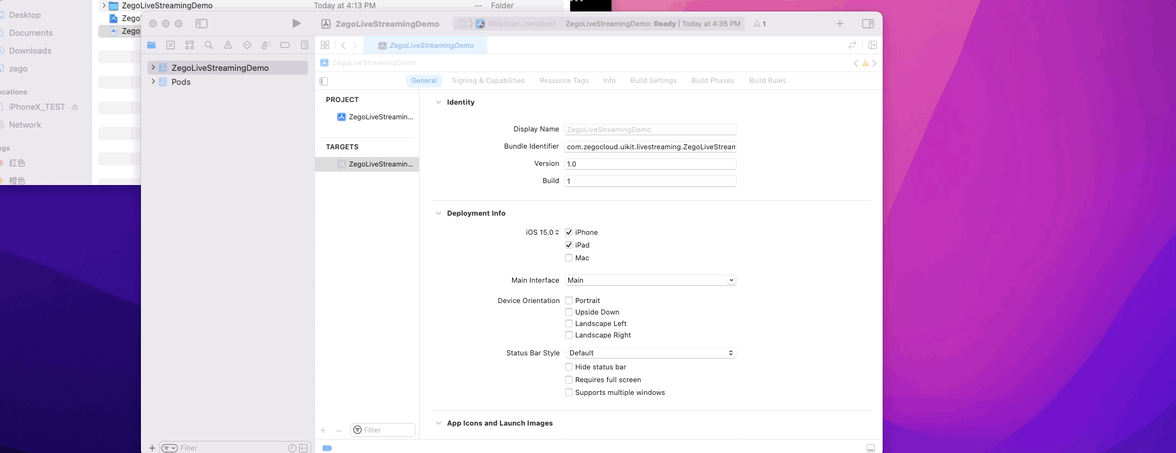Collapse App Icons and Launch Images section
Screen dimensions: 1176x453
pos(438,423)
